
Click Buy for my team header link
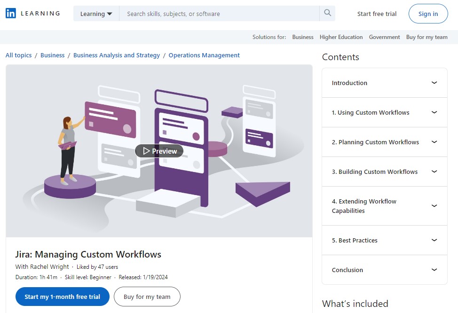coord(426,37)
